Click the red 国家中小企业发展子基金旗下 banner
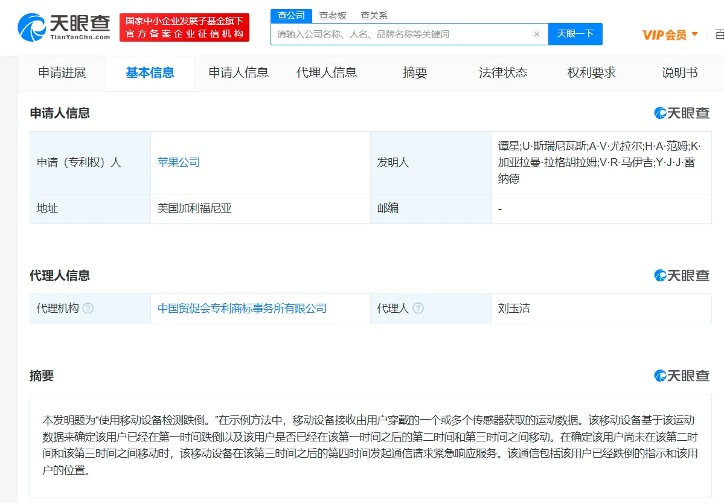The height and width of the screenshot is (503, 724). [x=184, y=27]
